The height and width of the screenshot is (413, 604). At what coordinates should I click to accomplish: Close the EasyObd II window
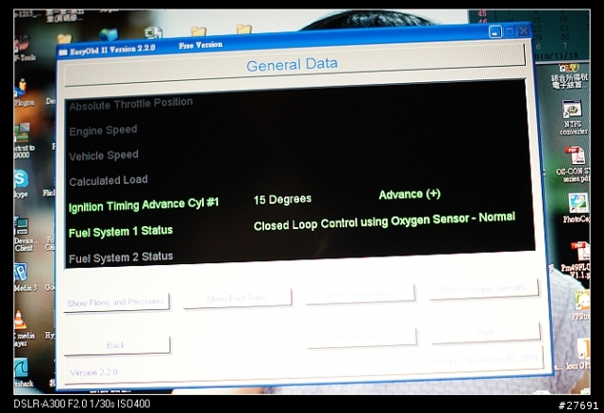coord(524,30)
